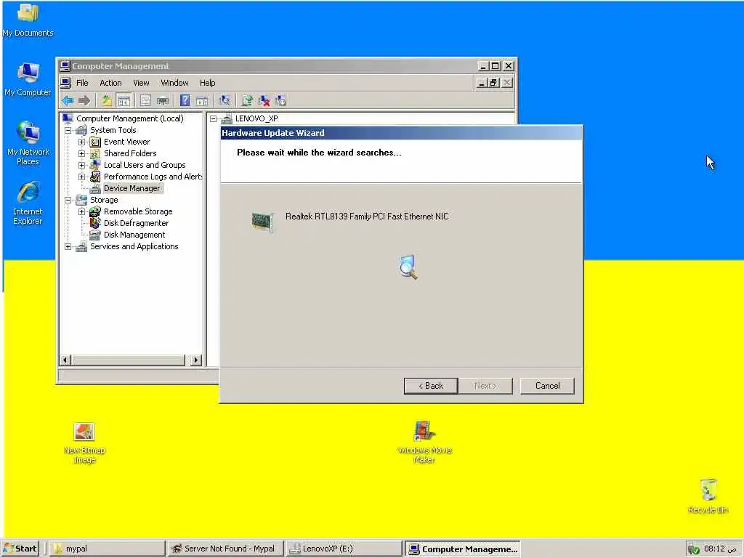This screenshot has width=744, height=558.
Task: Click the Back arrow in the toolbar
Action: coord(68,100)
